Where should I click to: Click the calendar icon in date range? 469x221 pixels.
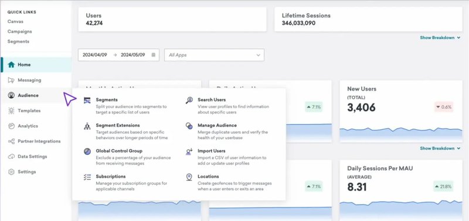154,55
